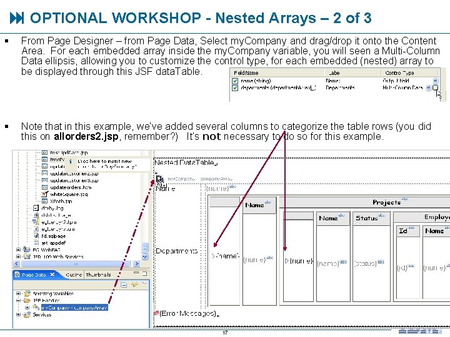
Task: Switch to the Thumbnails tab
Action: pyautogui.click(x=98, y=275)
